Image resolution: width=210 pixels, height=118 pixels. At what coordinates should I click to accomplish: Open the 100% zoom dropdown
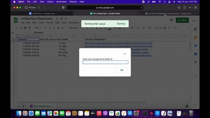(x=38, y=28)
